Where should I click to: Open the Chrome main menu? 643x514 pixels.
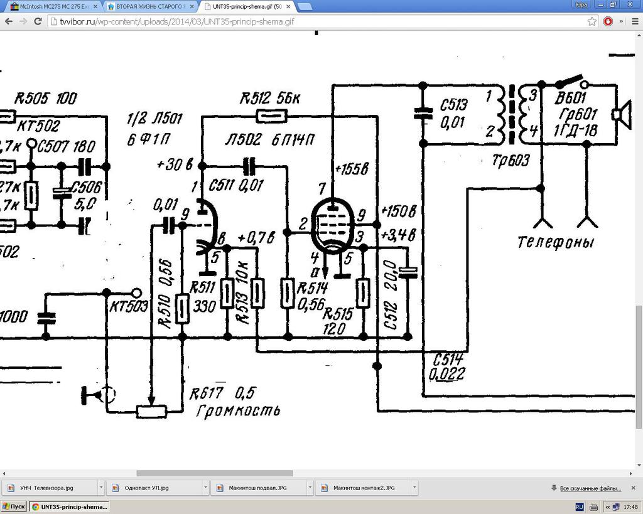click(635, 21)
